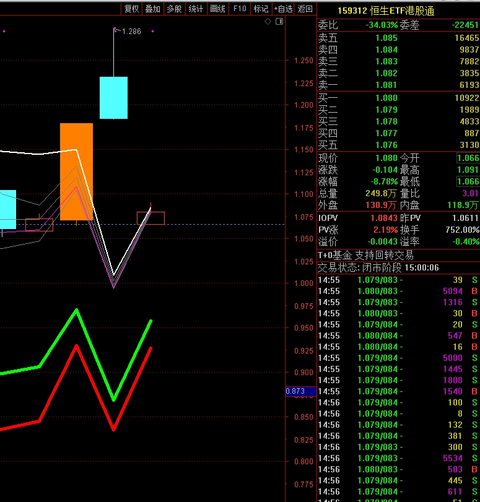This screenshot has width=480, height=502.
Task: Click the 返回 back button
Action: (305, 9)
